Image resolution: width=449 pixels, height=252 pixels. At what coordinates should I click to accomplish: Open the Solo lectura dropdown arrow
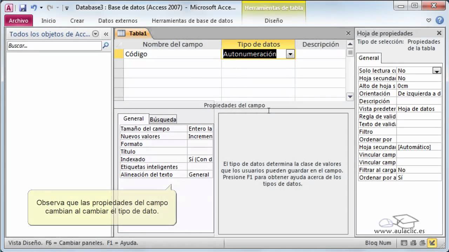[x=437, y=71]
